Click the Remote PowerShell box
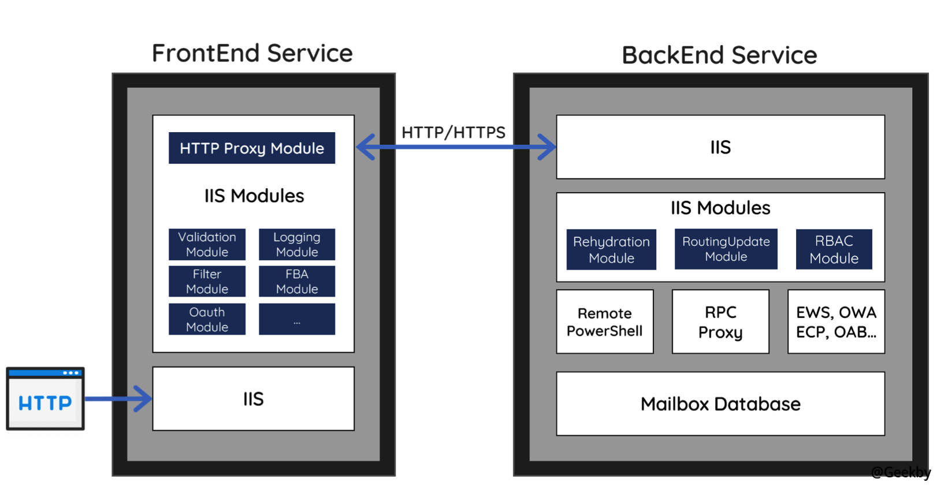 (604, 321)
